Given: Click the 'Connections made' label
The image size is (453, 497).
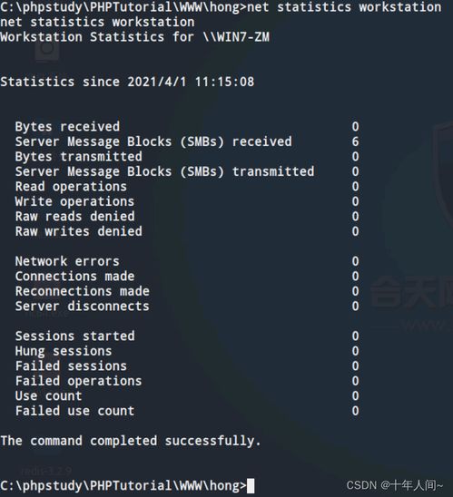Looking at the screenshot, I should [x=74, y=277].
